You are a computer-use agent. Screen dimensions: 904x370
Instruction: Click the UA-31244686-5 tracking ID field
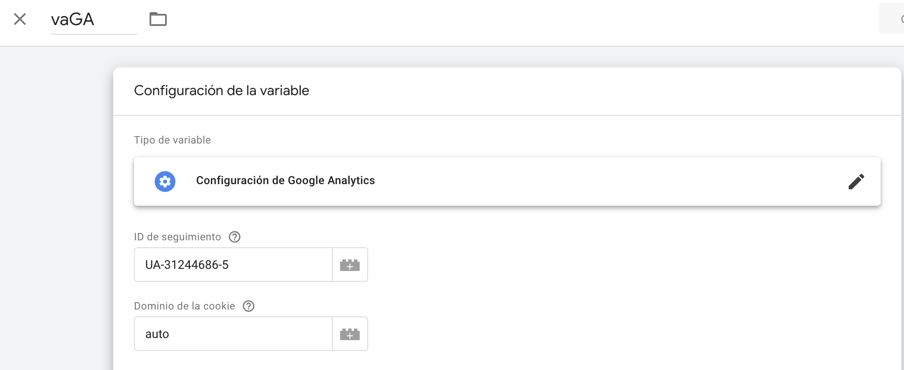click(x=233, y=265)
